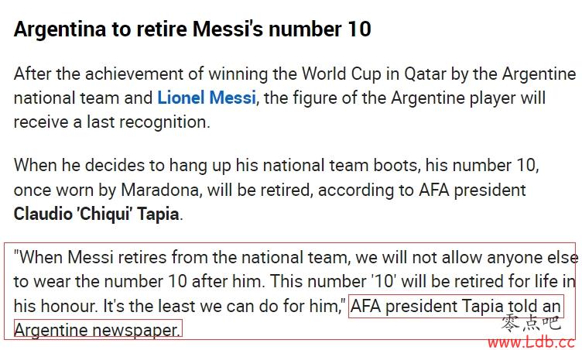Click the words 'national team and' before the link
This screenshot has width=582, height=350.
83,98
